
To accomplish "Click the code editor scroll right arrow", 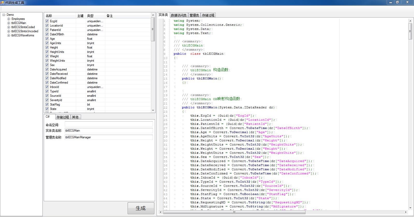I will tap(406, 212).
